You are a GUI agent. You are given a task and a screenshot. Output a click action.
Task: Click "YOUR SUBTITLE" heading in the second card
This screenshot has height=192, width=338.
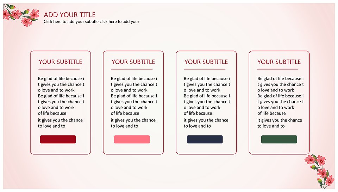tap(133, 62)
